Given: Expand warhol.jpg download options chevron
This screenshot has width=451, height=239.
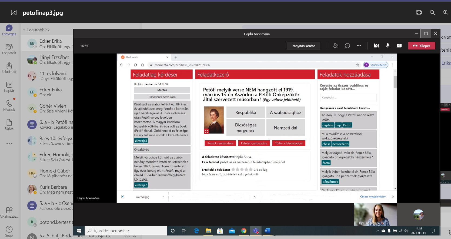Looking at the screenshot, I should tap(163, 197).
